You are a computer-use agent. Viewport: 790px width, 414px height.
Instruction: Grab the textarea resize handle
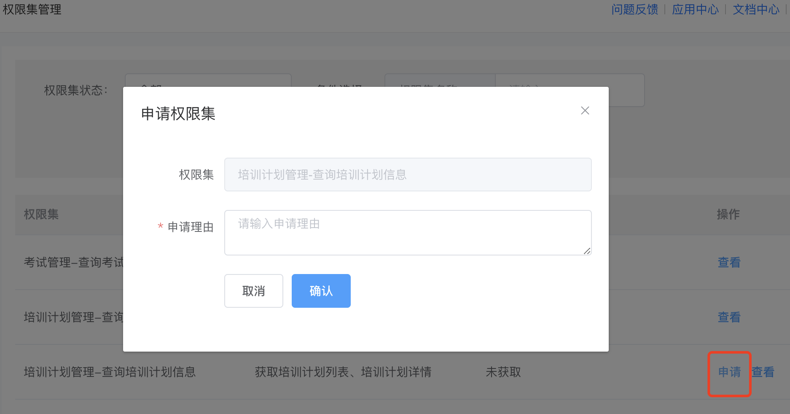[x=587, y=251]
